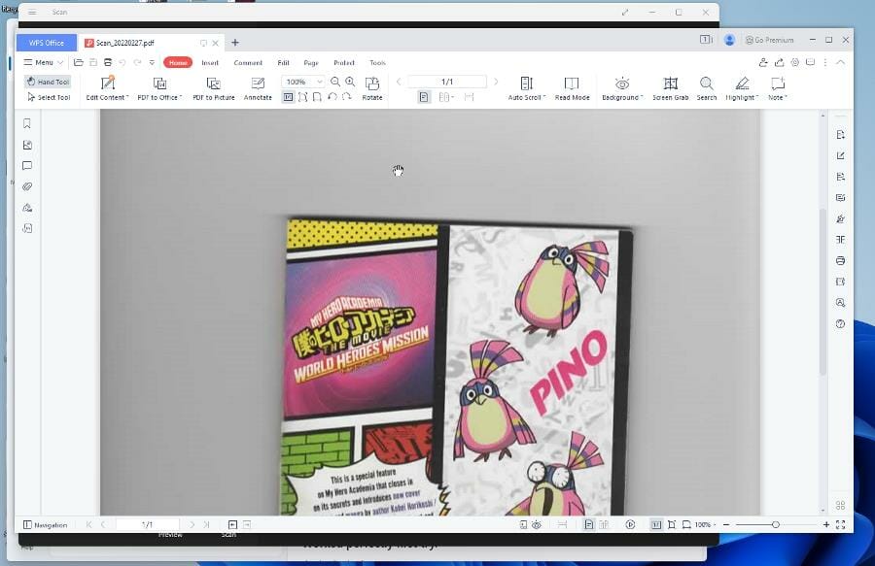Viewport: 875px width, 566px height.
Task: Open the Annotate tool
Action: click(x=258, y=88)
